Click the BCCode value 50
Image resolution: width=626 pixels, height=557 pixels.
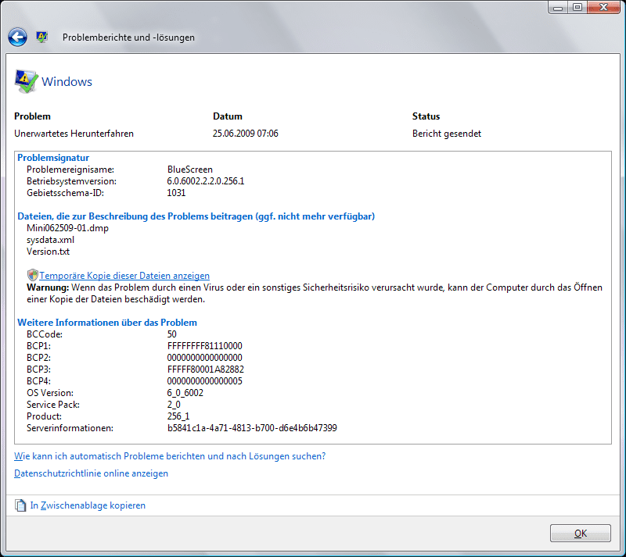pyautogui.click(x=171, y=334)
